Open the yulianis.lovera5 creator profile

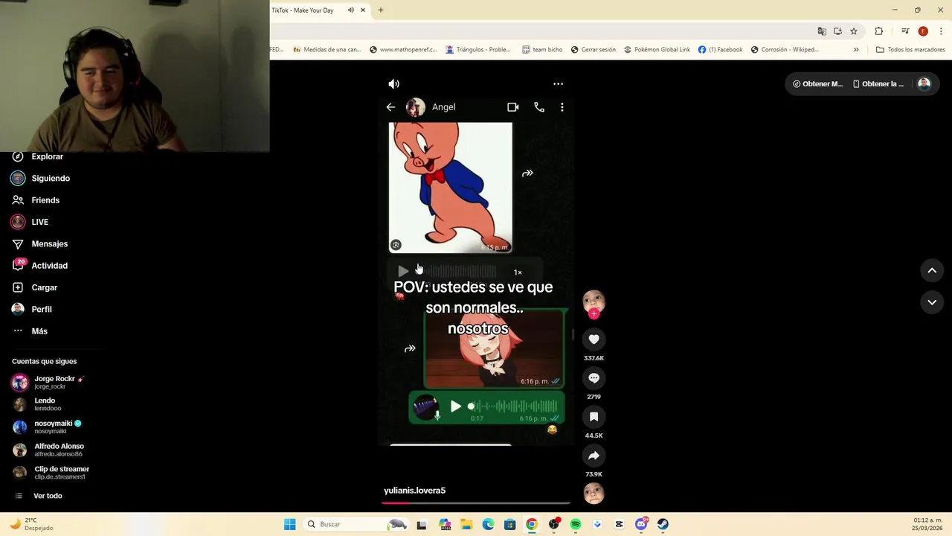414,491
